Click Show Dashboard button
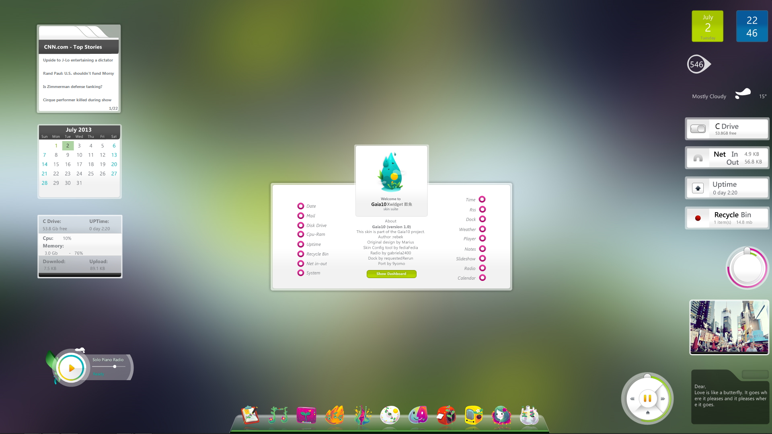The height and width of the screenshot is (434, 772). [x=391, y=273]
